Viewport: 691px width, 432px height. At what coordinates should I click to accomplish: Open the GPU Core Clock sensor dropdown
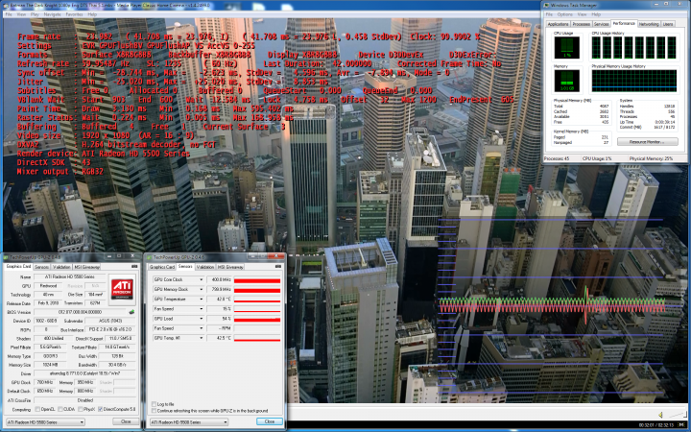[202, 280]
